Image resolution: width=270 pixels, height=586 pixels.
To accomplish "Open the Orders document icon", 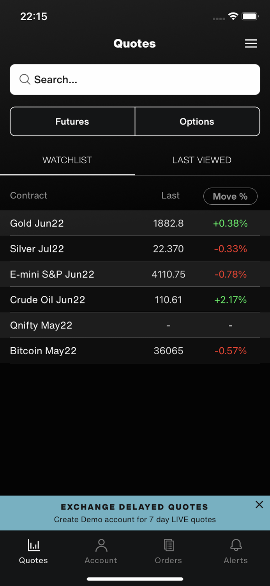I will point(168,545).
